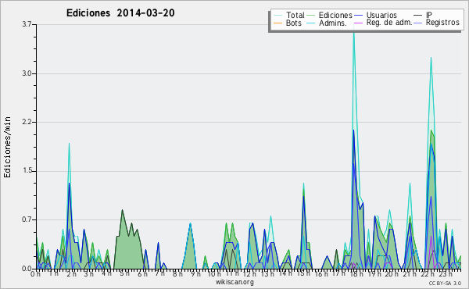
Task: Click the magenta line beside Reg. de adm.
Action: pos(358,23)
